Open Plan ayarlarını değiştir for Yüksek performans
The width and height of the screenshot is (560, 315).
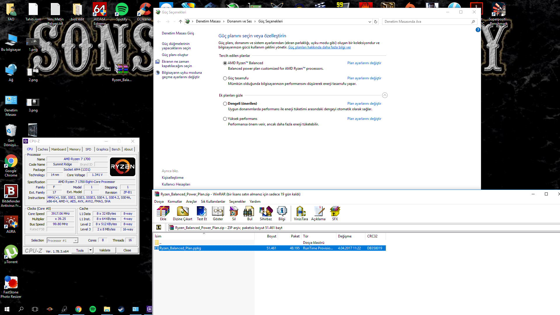364,119
